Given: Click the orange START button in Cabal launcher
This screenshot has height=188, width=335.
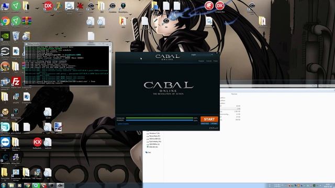Looking at the screenshot, I should pyautogui.click(x=209, y=119).
